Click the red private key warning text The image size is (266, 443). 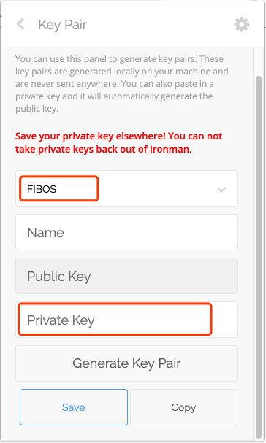click(118, 142)
